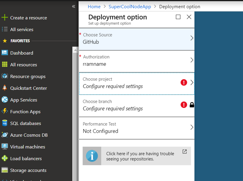Expand the Choose project chevron
This screenshot has width=243, height=181.
tap(192, 82)
